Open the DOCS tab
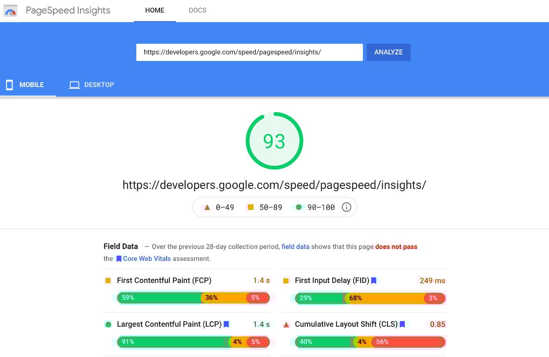The height and width of the screenshot is (357, 549). point(197,11)
